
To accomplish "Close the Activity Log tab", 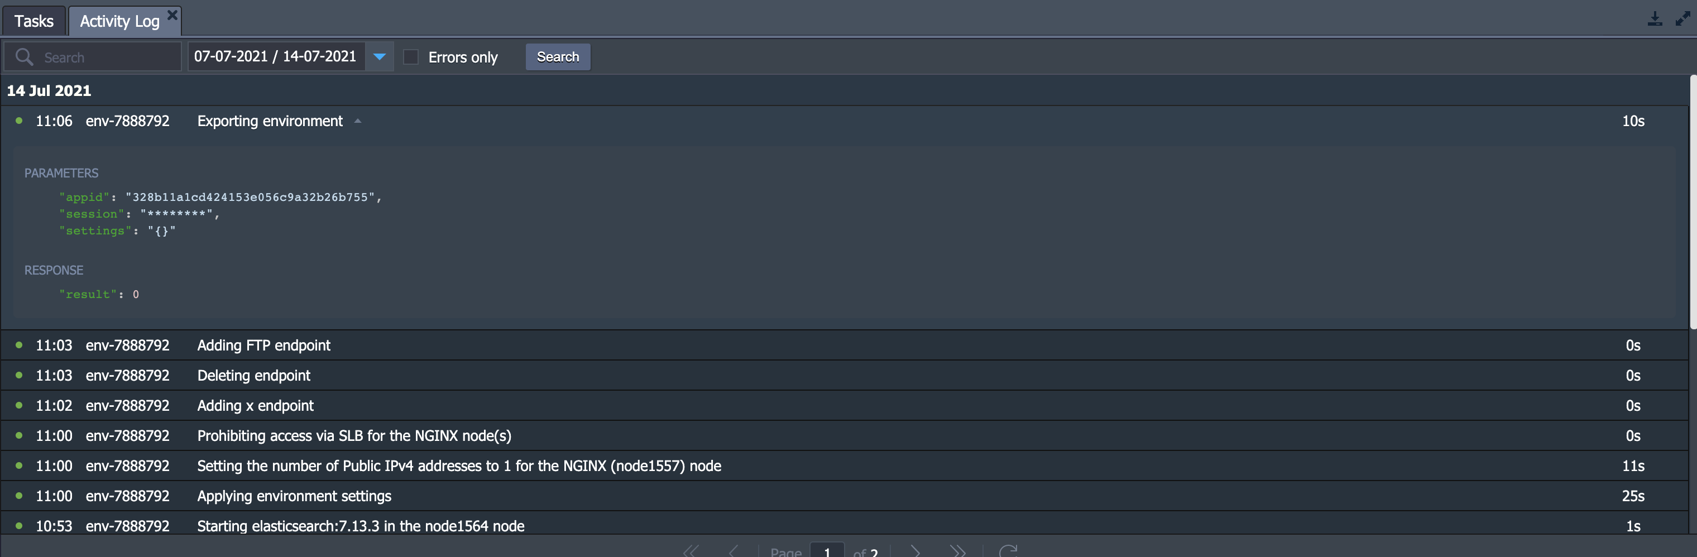I will click(172, 15).
